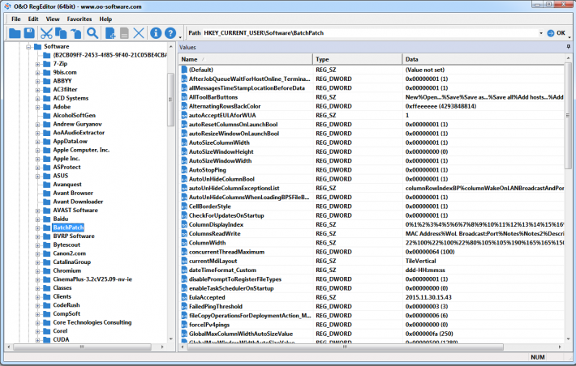Select the Apple Computer, Inc. tree item
This screenshot has height=366, width=576.
coord(81,150)
